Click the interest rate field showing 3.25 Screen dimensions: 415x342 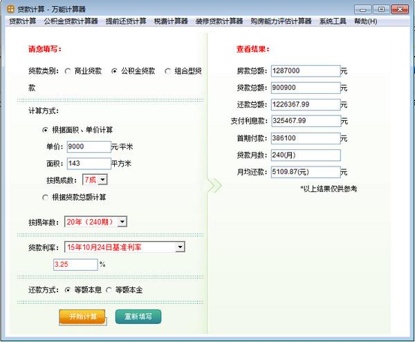(75, 265)
